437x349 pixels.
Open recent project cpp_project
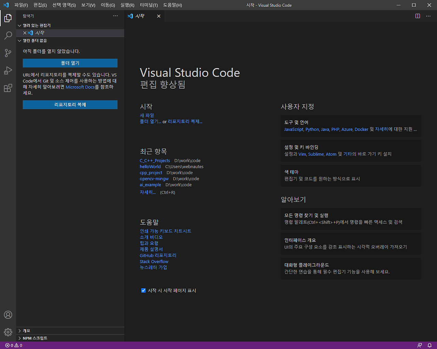(151, 173)
